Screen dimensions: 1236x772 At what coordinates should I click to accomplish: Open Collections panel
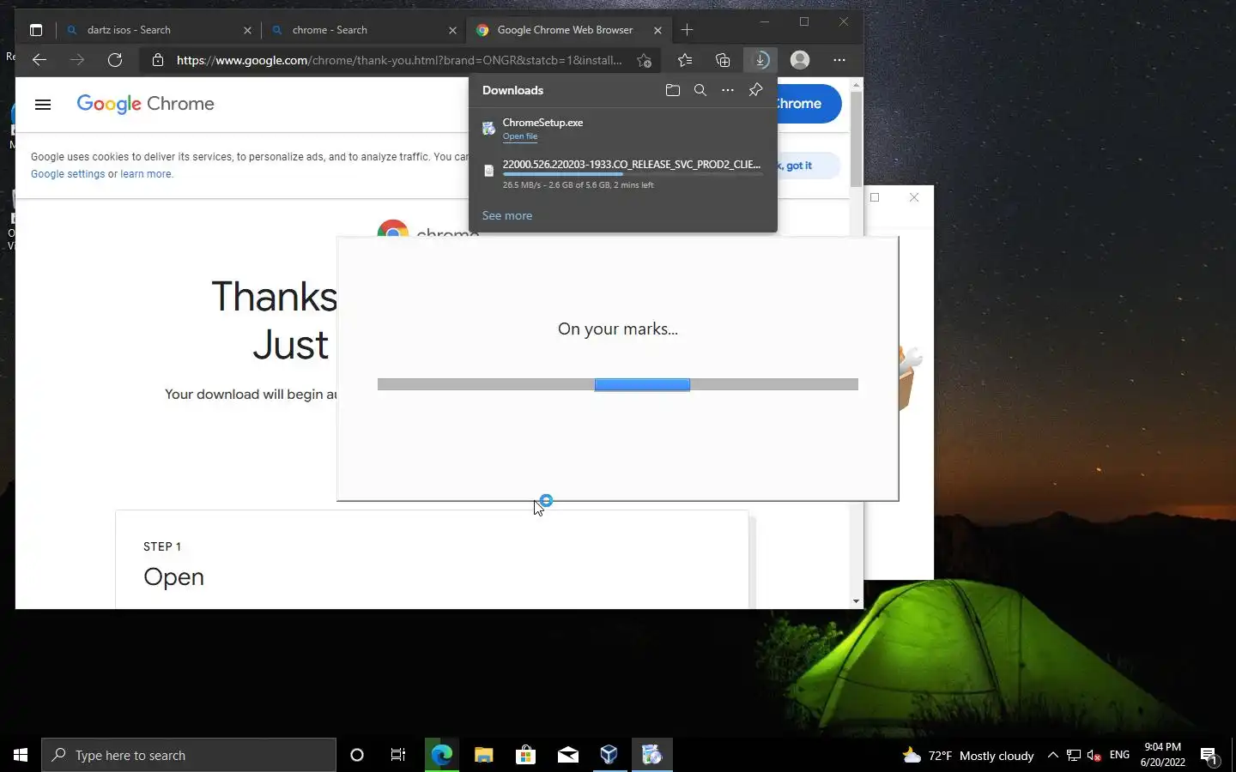pyautogui.click(x=723, y=60)
